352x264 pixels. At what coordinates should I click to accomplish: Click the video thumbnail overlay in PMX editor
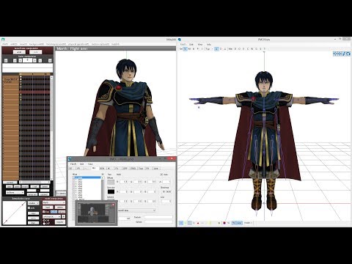pyautogui.click(x=96, y=213)
